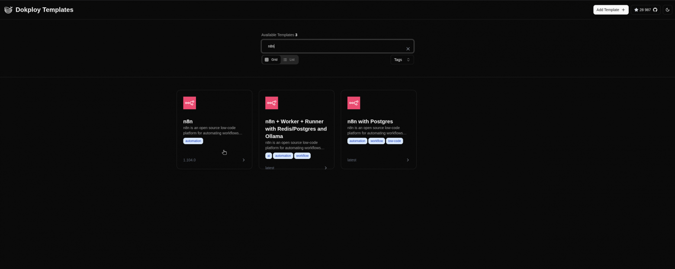Click the n8n with Postgres logo icon
675x269 pixels.
pyautogui.click(x=354, y=103)
